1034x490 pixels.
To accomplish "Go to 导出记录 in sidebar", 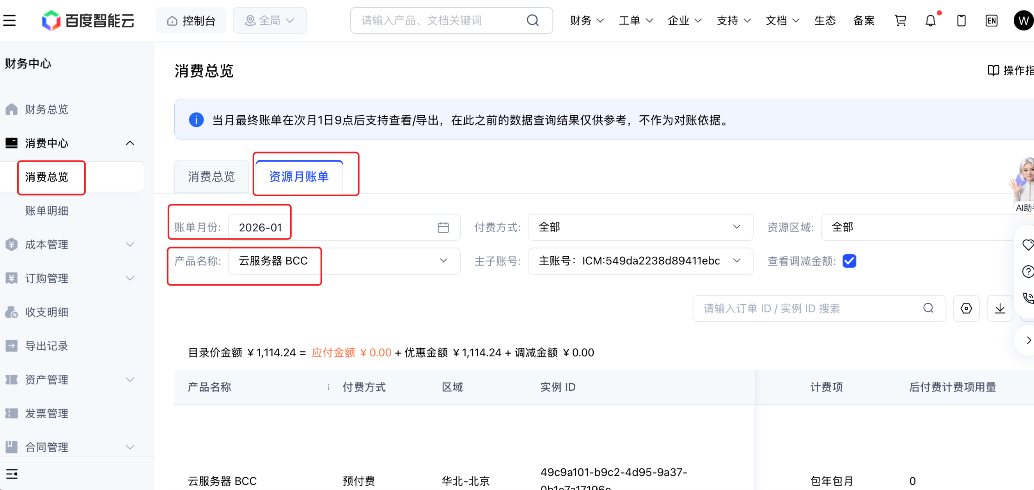I will click(46, 346).
